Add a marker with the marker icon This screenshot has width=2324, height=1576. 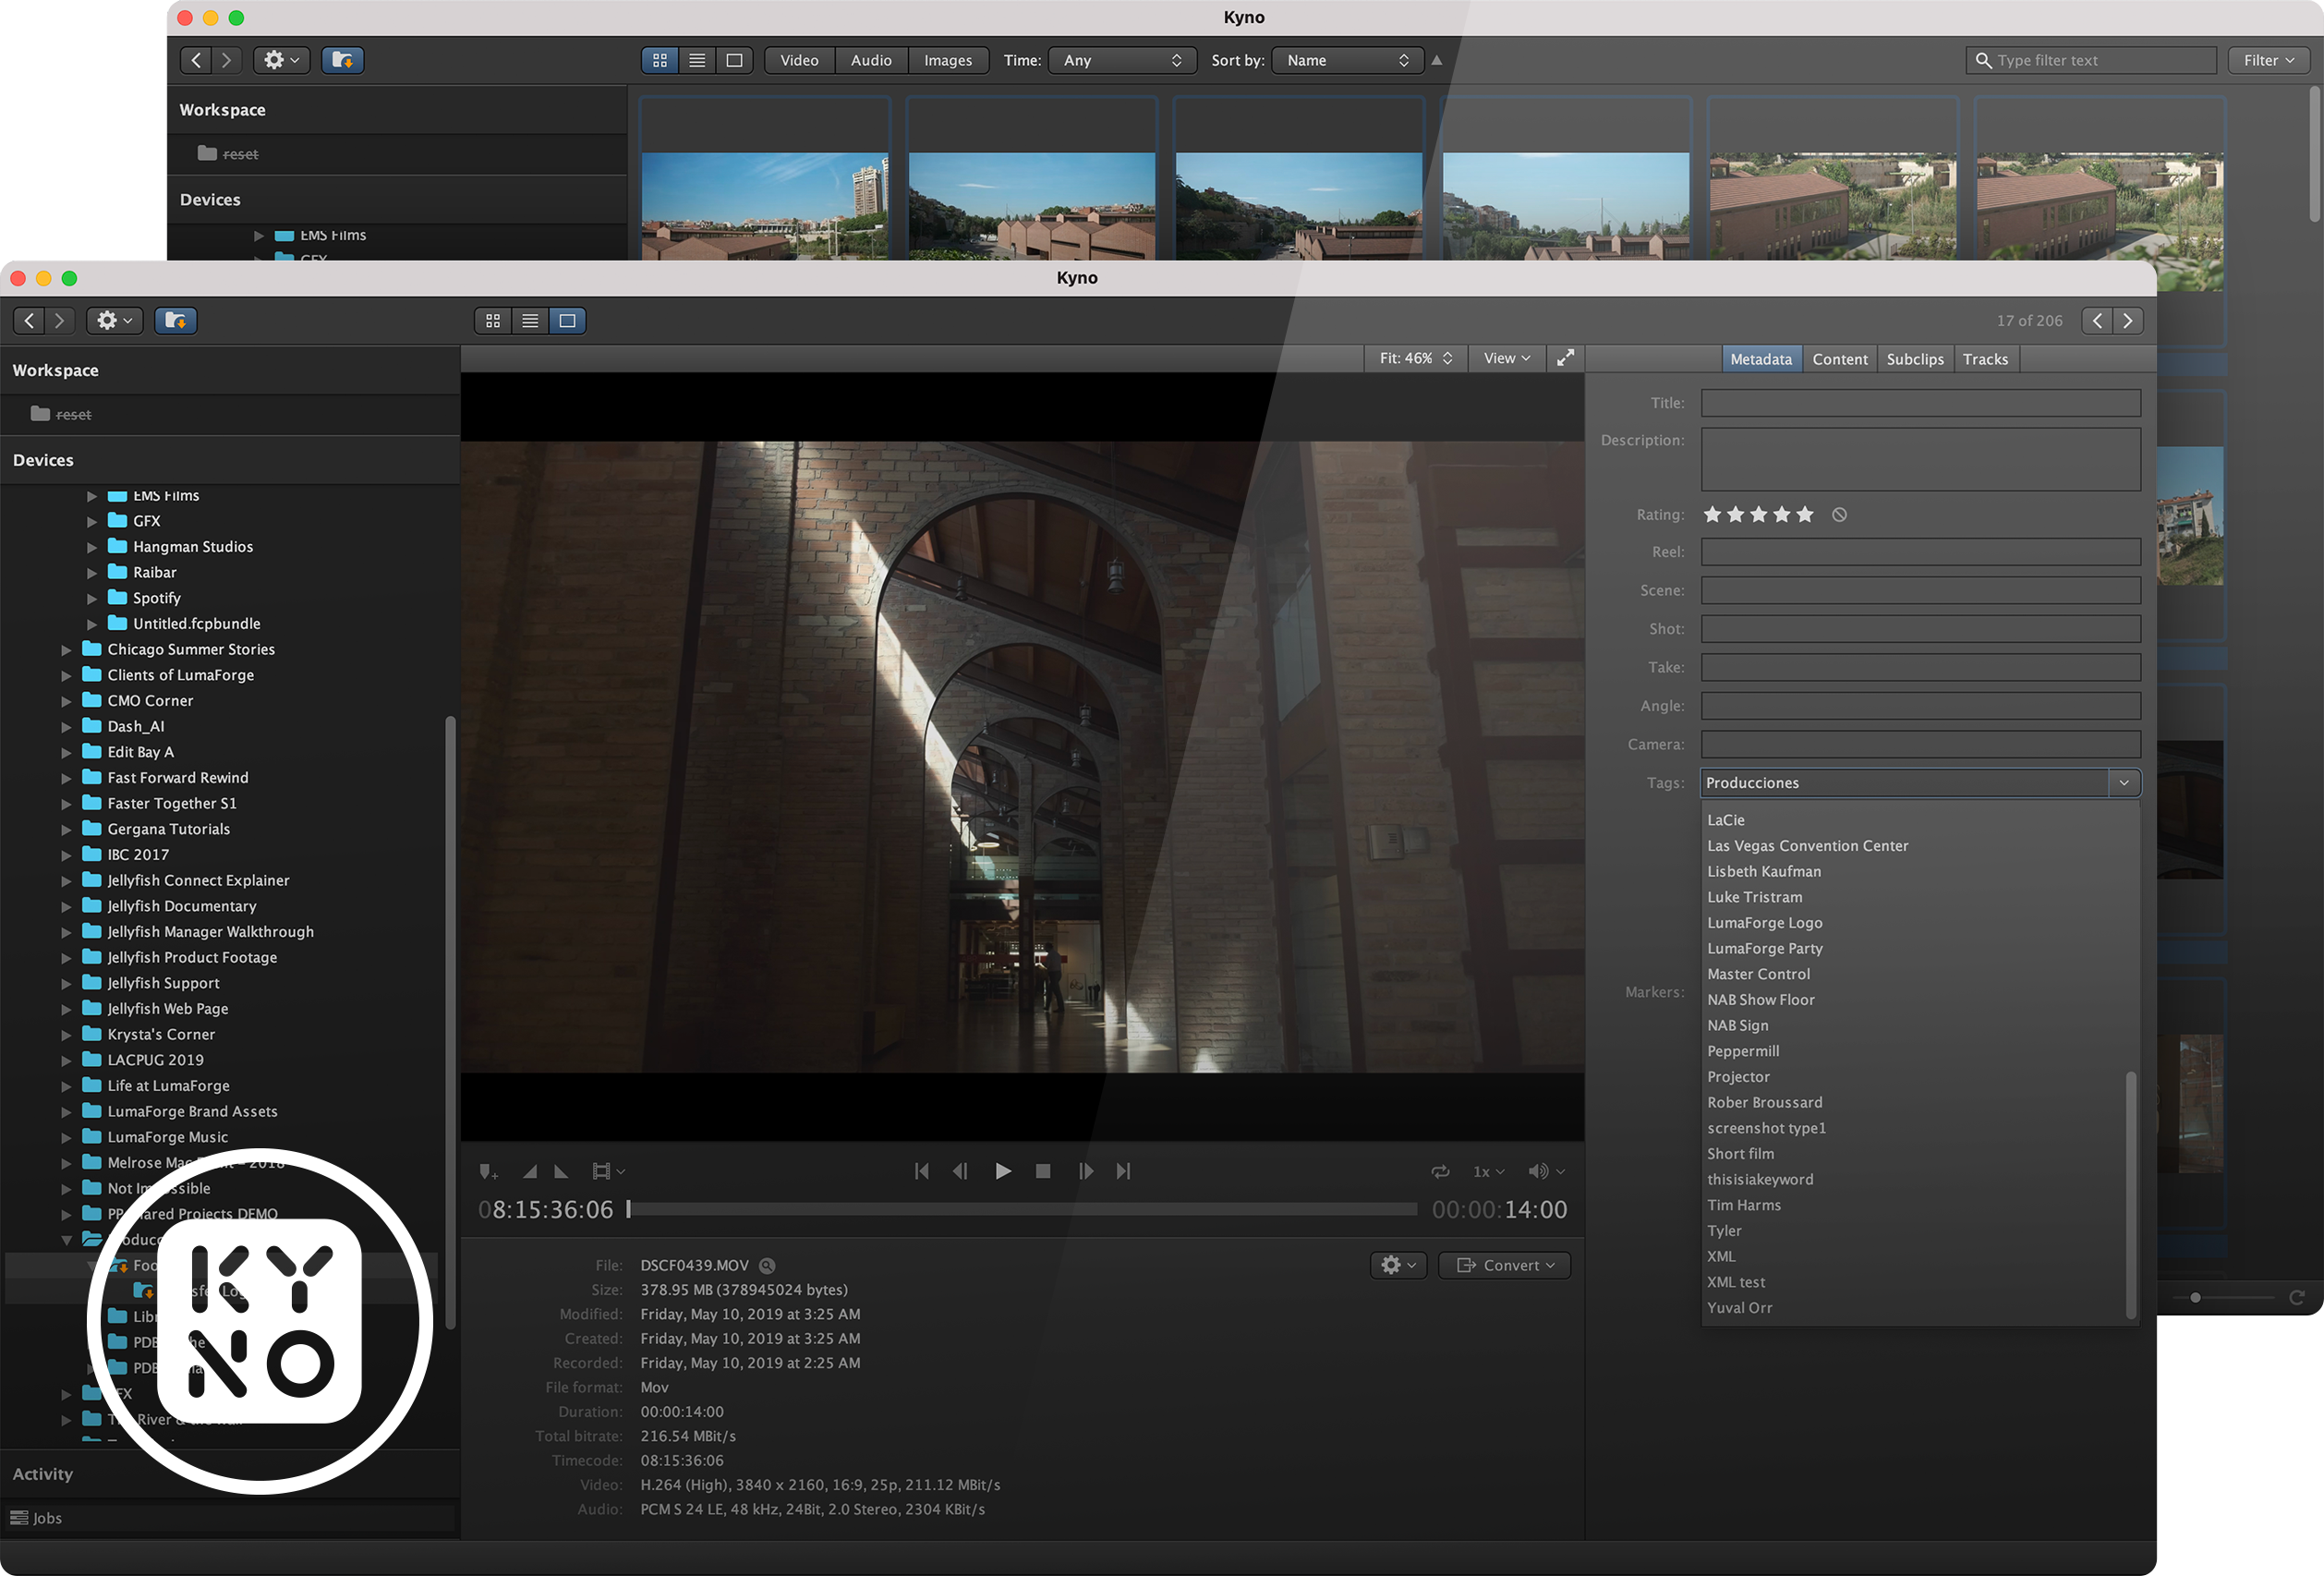tap(488, 1171)
